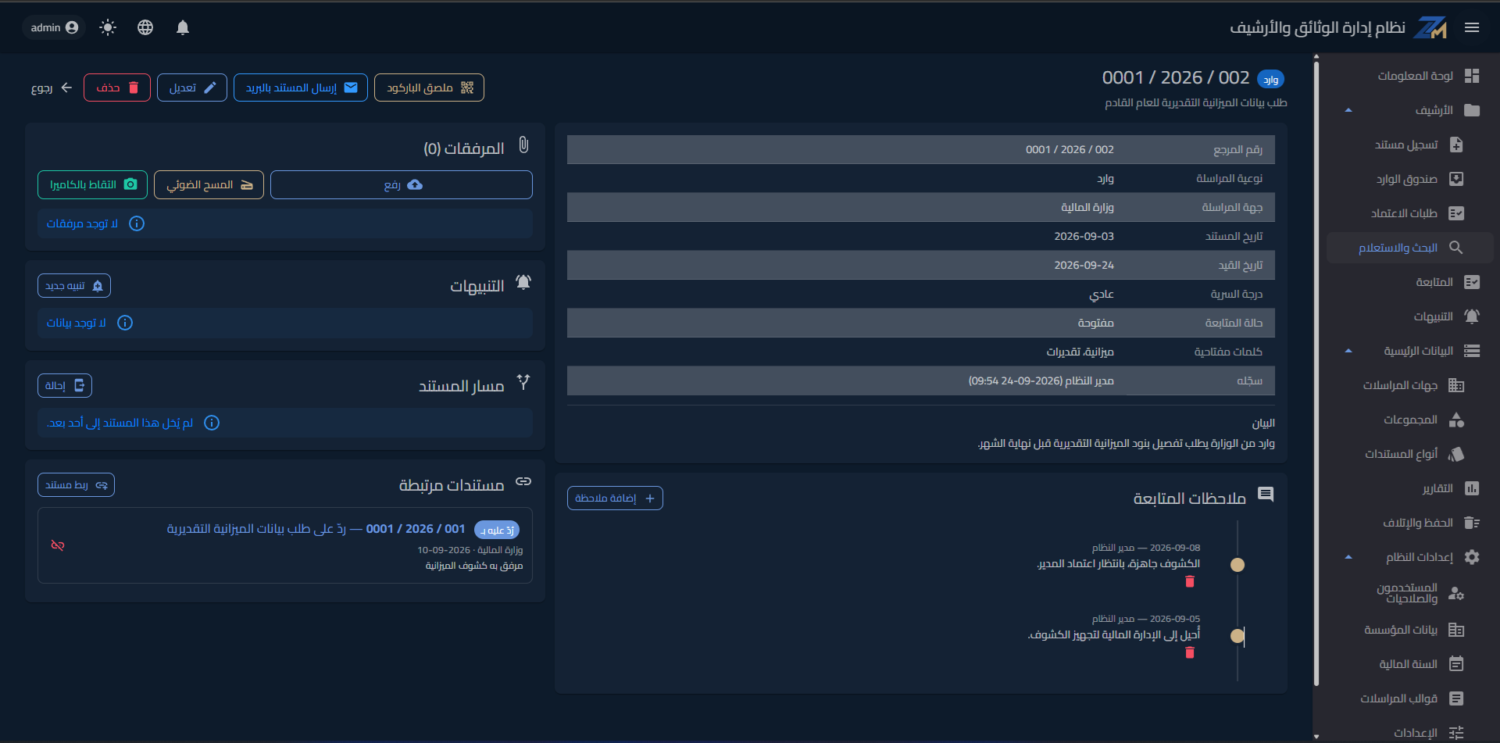Click the تعديل edit button
This screenshot has height=743, width=1500.
[192, 88]
